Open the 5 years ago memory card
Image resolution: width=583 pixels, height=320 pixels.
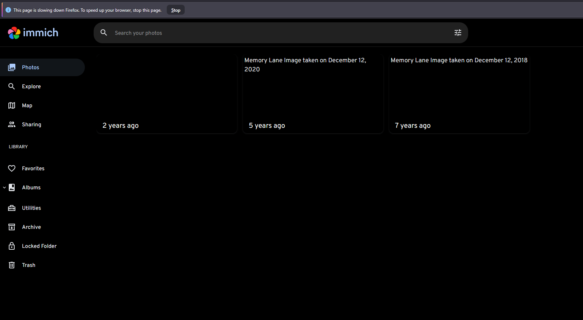313,94
